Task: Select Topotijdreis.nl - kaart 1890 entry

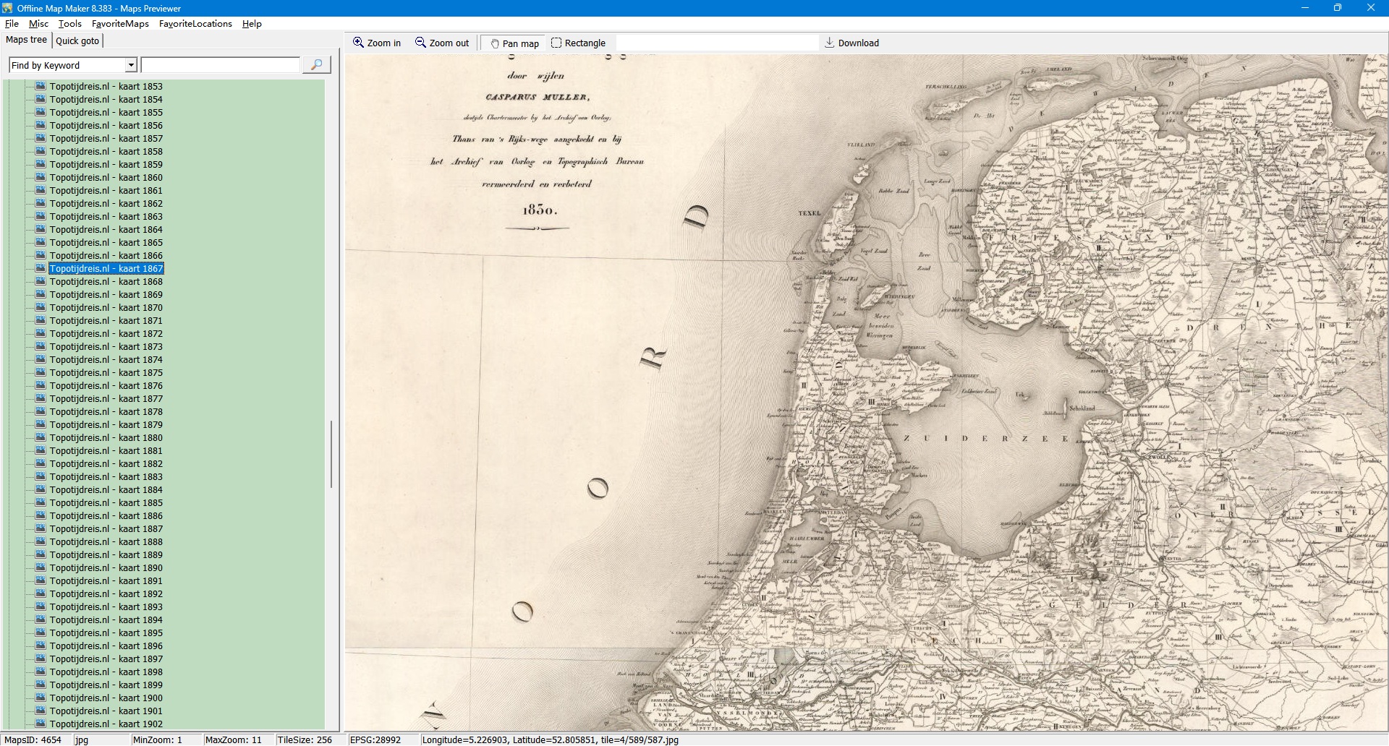Action: pyautogui.click(x=106, y=568)
